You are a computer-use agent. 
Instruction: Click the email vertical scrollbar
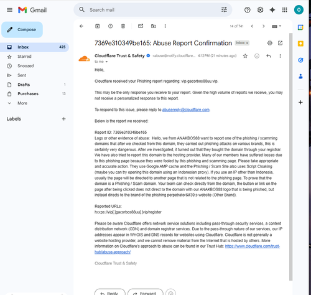click(290, 157)
